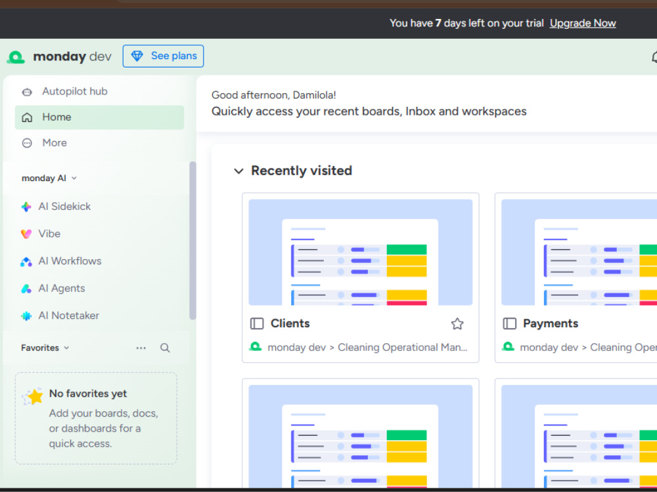Open Favorites options three-dot menu
Image resolution: width=657 pixels, height=492 pixels.
(x=141, y=348)
